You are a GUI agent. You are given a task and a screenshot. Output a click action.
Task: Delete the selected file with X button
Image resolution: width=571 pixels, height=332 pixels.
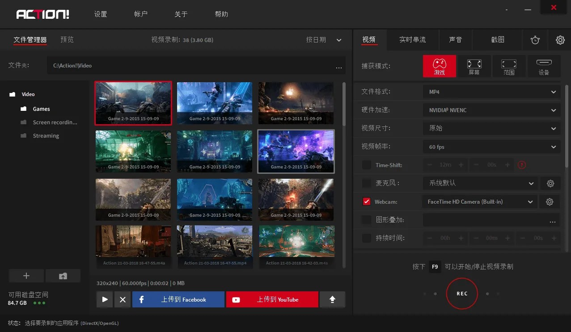click(123, 299)
